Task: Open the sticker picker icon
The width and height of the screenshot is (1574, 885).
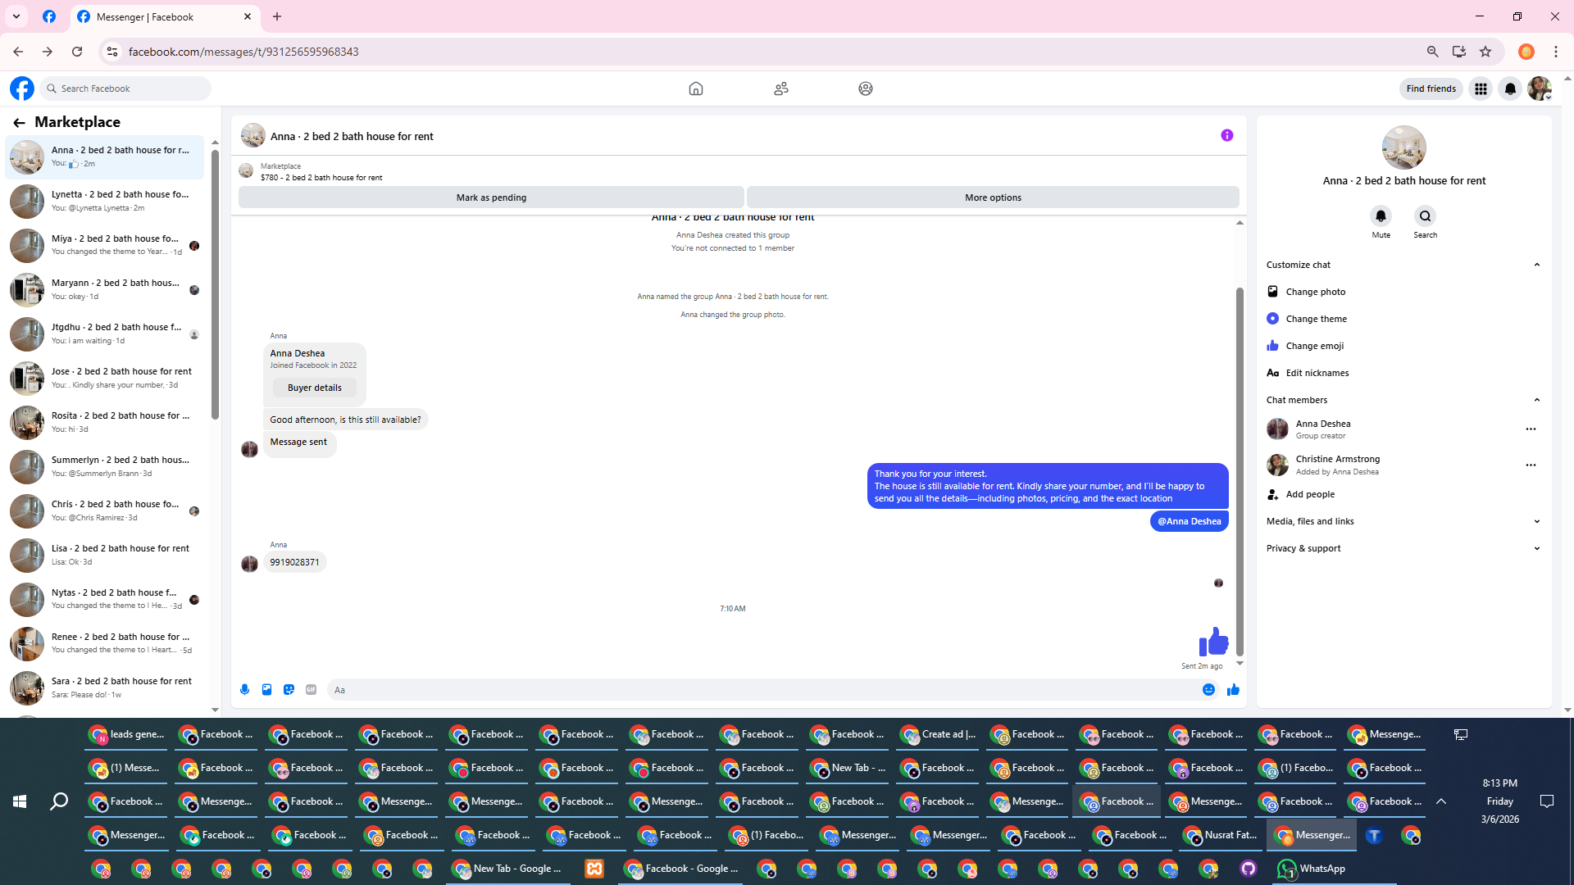Action: tap(289, 690)
